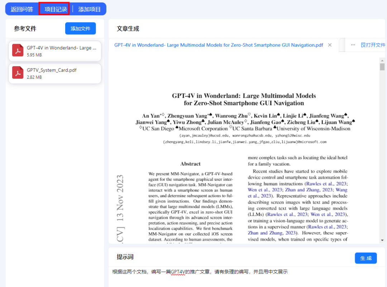Image resolution: width=387 pixels, height=287 pixels.
Task: Go back via 返回问答 tab
Action: pyautogui.click(x=22, y=9)
